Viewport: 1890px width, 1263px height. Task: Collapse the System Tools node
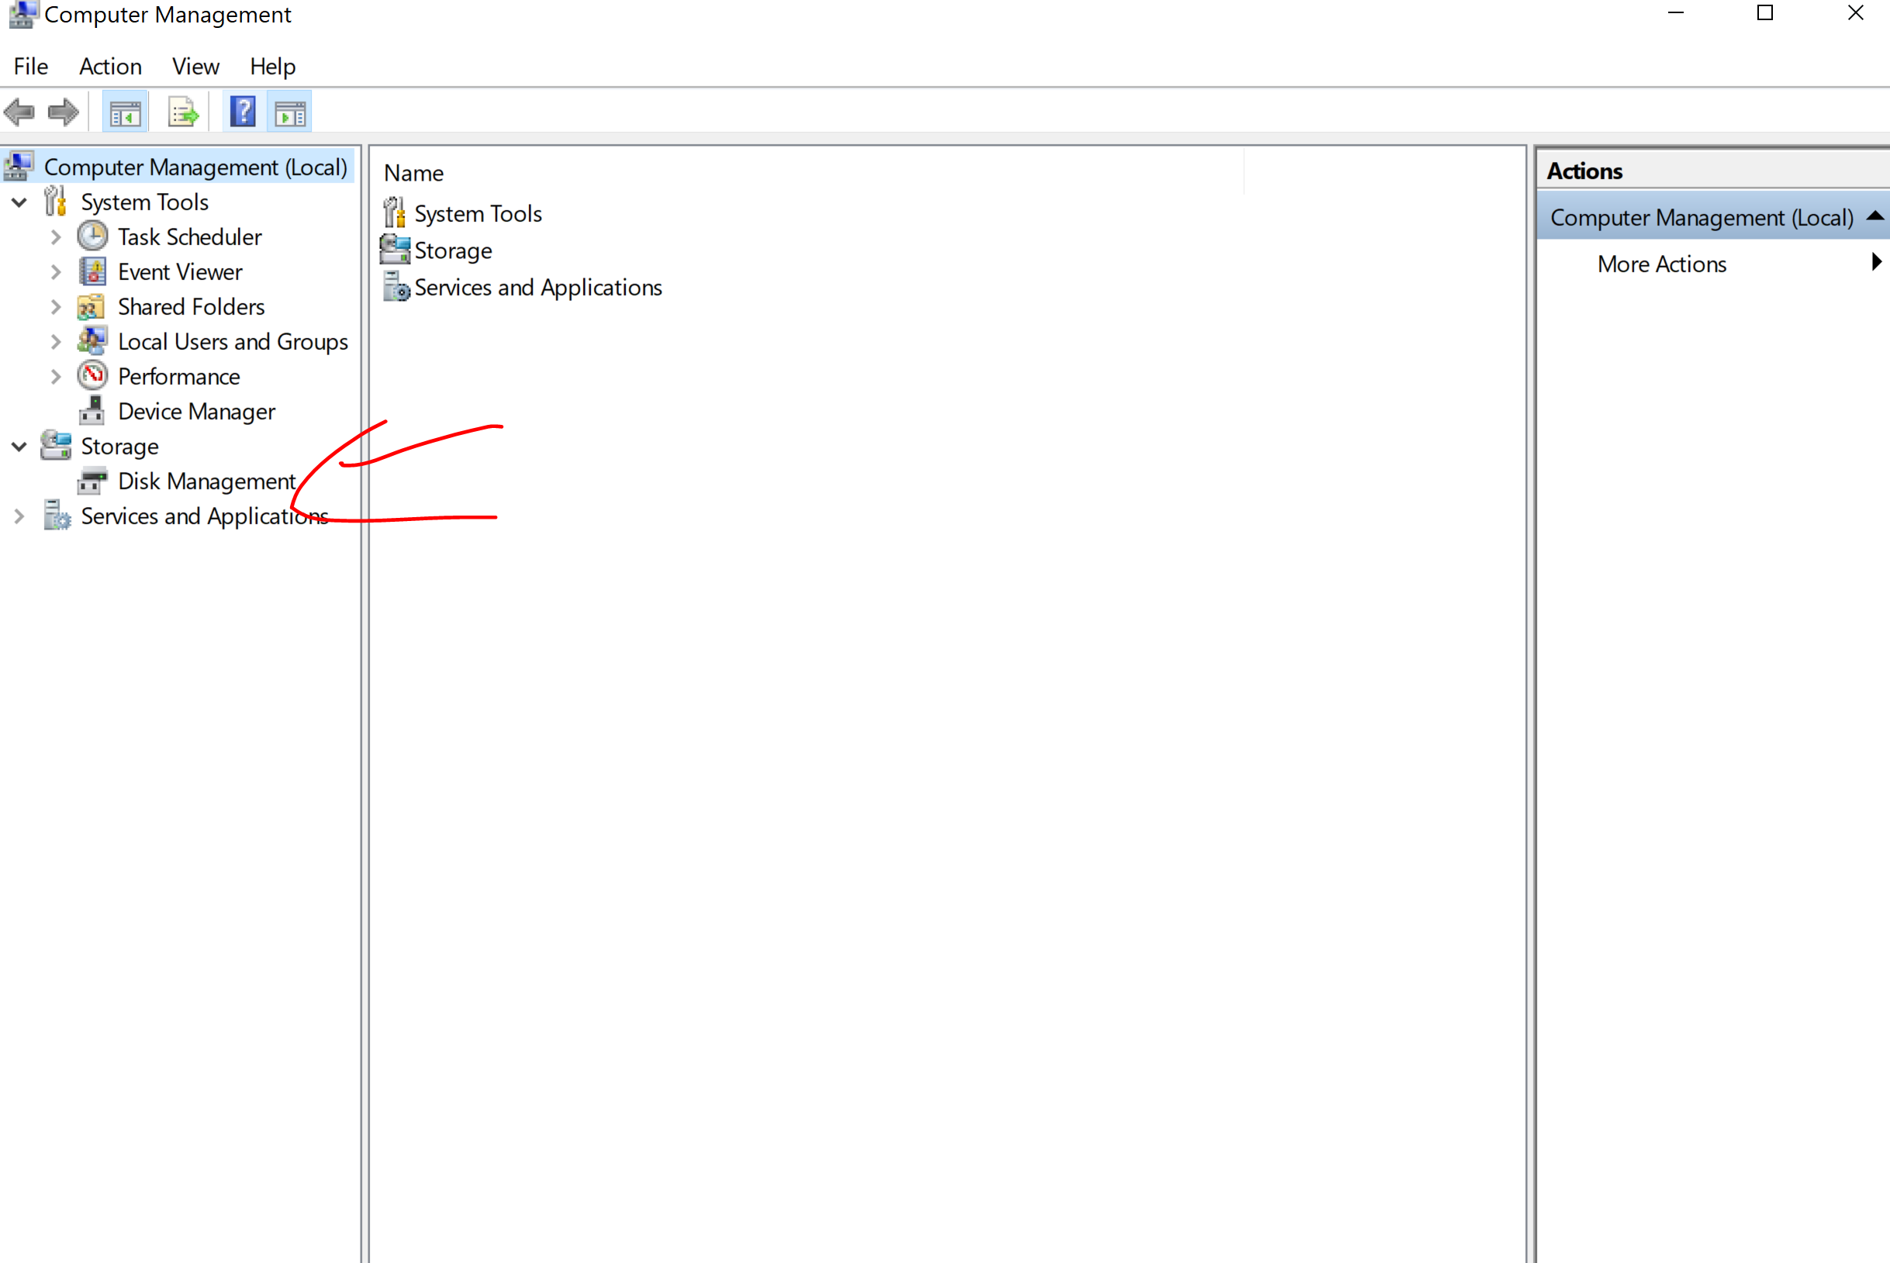(19, 202)
